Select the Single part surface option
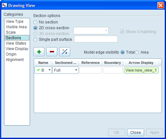 35,39
